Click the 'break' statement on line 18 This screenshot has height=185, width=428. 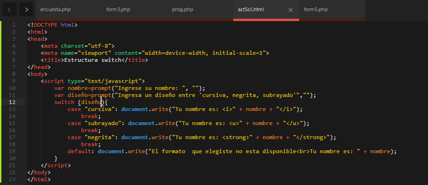click(x=91, y=144)
